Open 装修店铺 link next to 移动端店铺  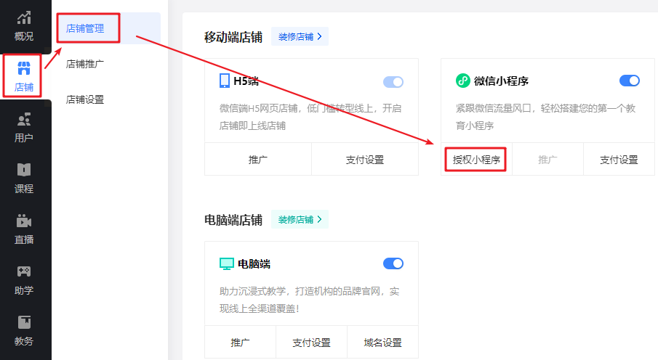click(x=300, y=36)
